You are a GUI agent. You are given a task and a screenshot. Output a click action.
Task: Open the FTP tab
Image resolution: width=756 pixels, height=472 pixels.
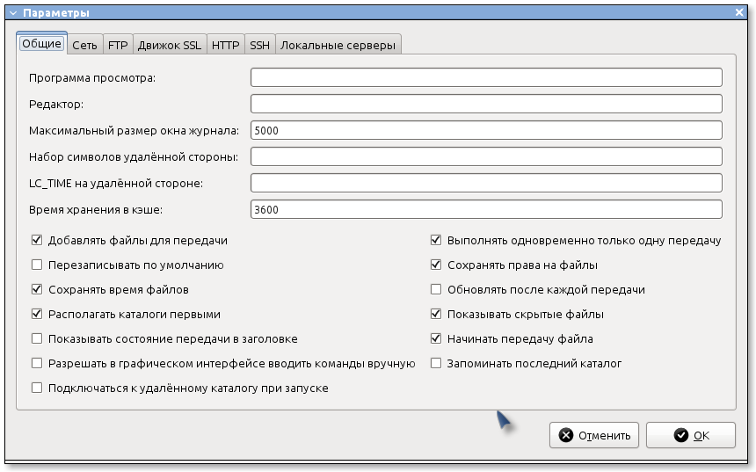118,46
